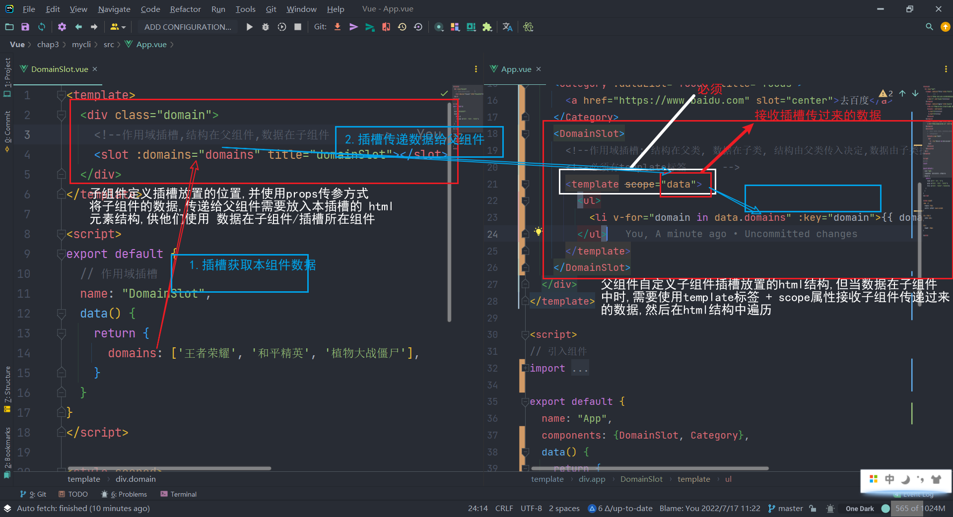Screen dimensions: 953x517
Task: Open Git Show History clock icon
Action: point(402,27)
